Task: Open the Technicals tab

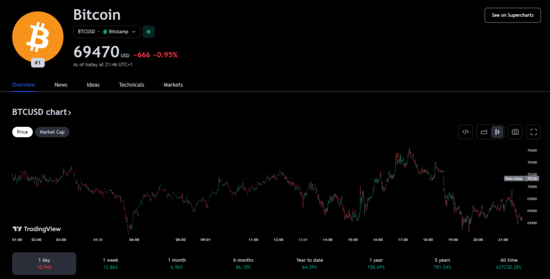Action: click(x=131, y=85)
